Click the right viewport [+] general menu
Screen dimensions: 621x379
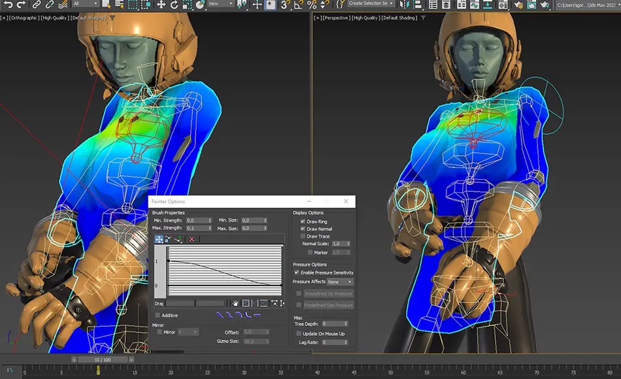point(317,18)
